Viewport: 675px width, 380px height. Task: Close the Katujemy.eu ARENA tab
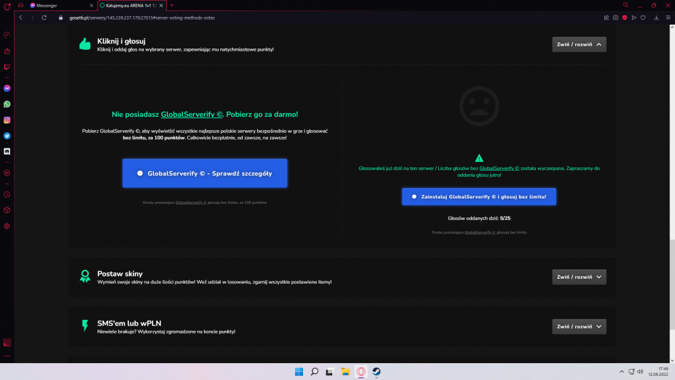(x=161, y=5)
